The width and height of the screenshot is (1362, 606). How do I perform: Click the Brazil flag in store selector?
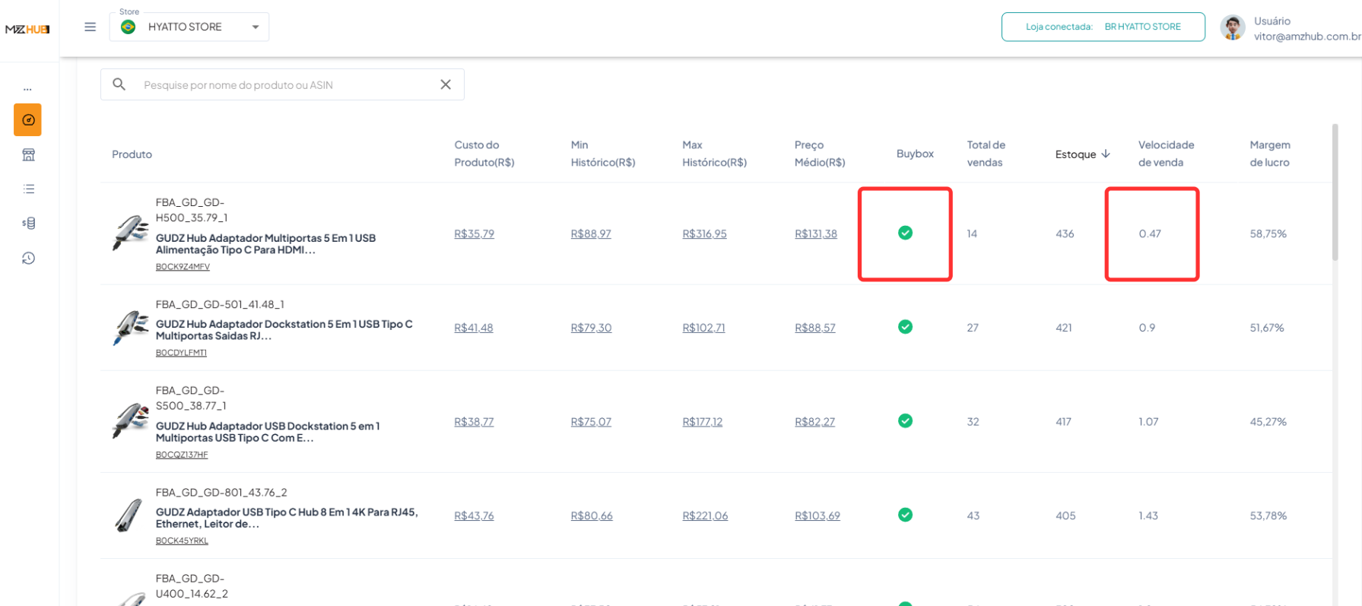129,27
